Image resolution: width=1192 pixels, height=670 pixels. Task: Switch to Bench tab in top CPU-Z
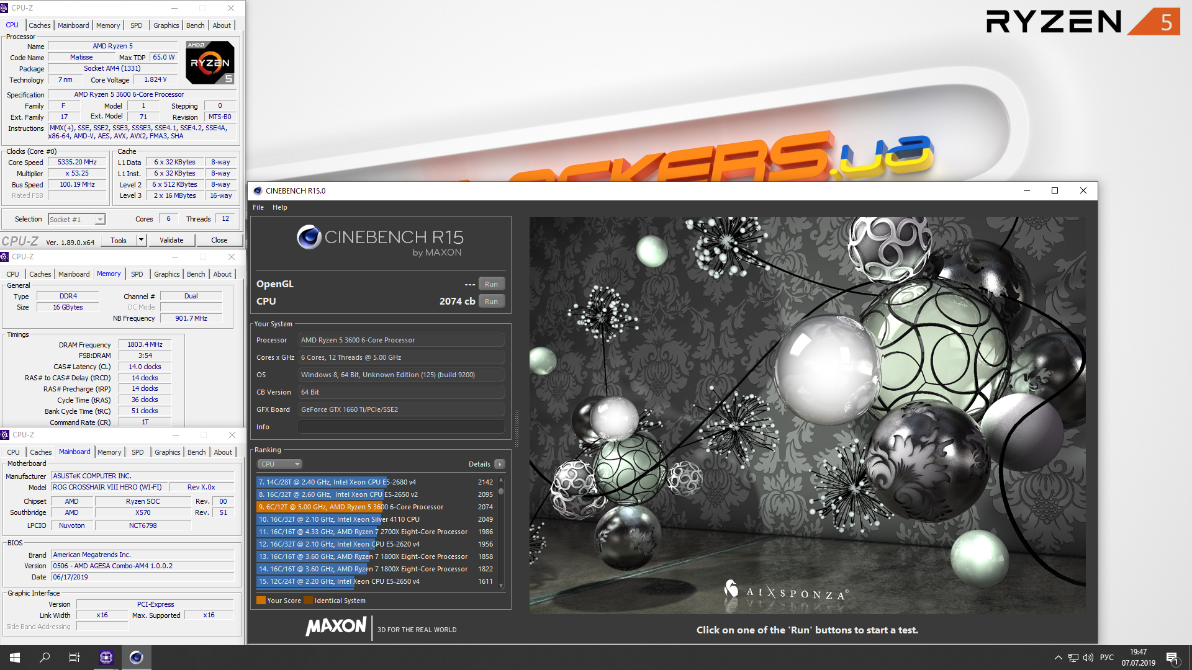click(x=195, y=25)
